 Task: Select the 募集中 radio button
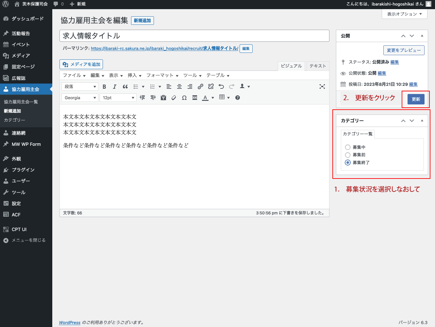click(x=348, y=147)
